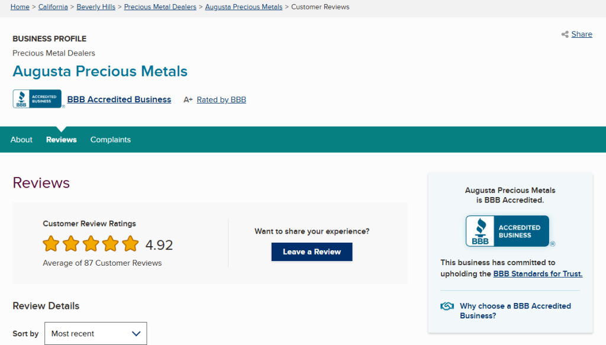
Task: Open the Complaints tab
Action: tap(111, 140)
